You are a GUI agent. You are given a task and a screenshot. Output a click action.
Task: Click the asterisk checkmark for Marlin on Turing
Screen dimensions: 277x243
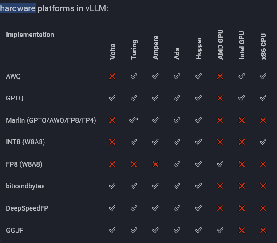click(134, 120)
